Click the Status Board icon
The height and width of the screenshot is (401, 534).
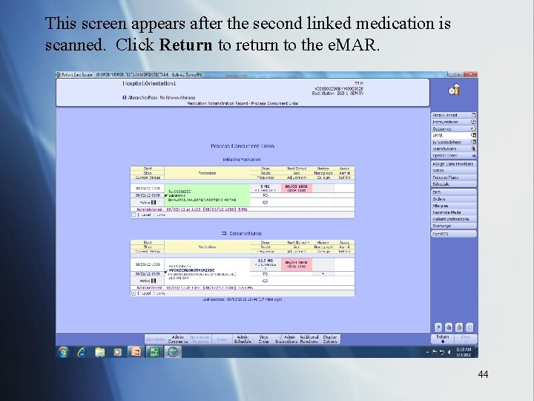pyautogui.click(x=473, y=115)
